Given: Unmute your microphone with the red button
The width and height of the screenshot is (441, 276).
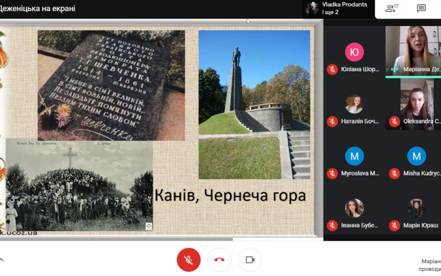Looking at the screenshot, I should 188,259.
